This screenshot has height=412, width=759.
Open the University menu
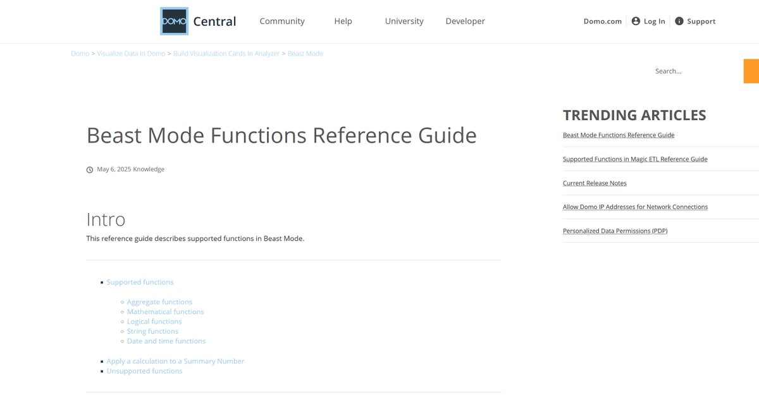coord(404,21)
